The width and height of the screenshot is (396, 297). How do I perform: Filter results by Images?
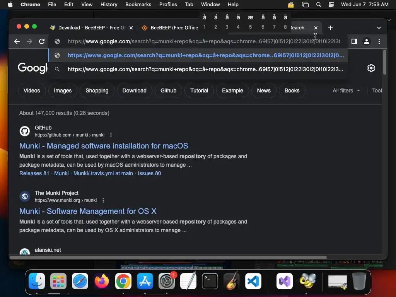(x=63, y=90)
